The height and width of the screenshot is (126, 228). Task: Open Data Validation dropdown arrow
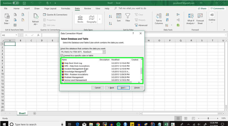171,25
